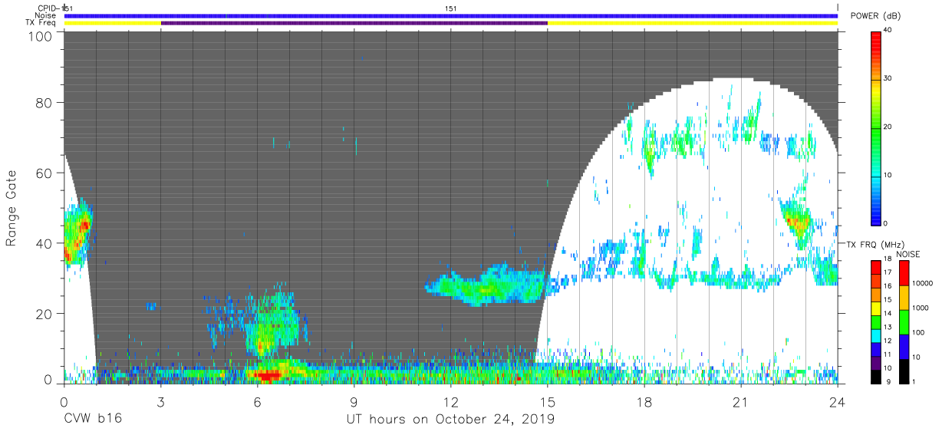Select the purple TX Freq segment at top
The height and width of the screenshot is (435, 942).
354,23
